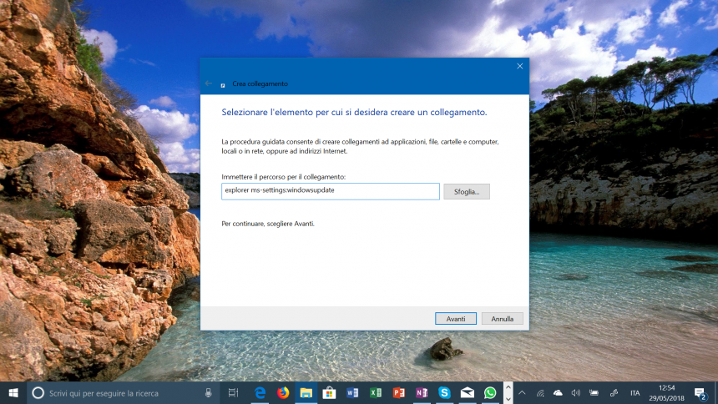
Task: Show hidden tray icons chevron
Action: pos(522,393)
